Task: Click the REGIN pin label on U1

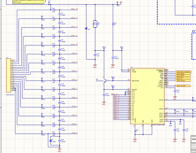Action: (134, 90)
